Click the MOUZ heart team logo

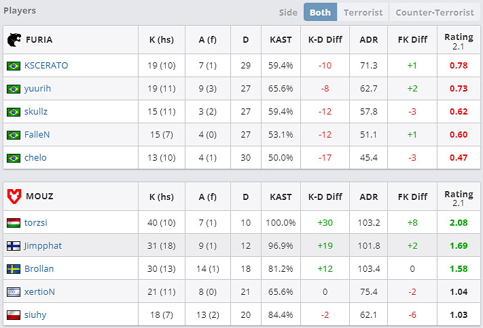pyautogui.click(x=14, y=197)
